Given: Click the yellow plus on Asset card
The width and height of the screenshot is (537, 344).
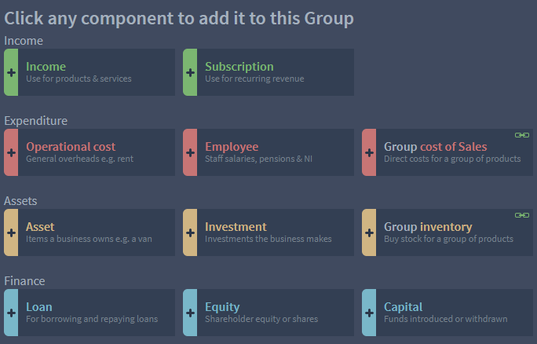Looking at the screenshot, I should click(11, 232).
